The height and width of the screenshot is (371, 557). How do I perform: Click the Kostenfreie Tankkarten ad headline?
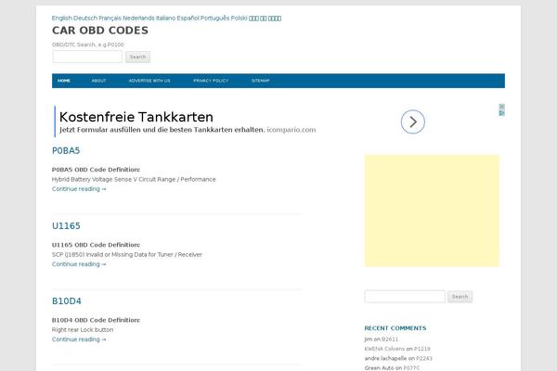point(136,117)
